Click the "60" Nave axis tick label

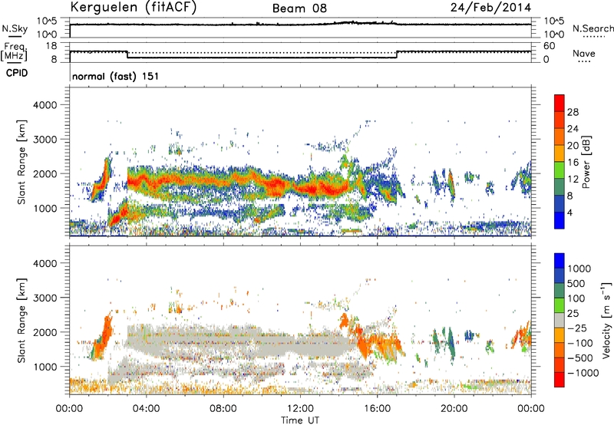(x=550, y=46)
